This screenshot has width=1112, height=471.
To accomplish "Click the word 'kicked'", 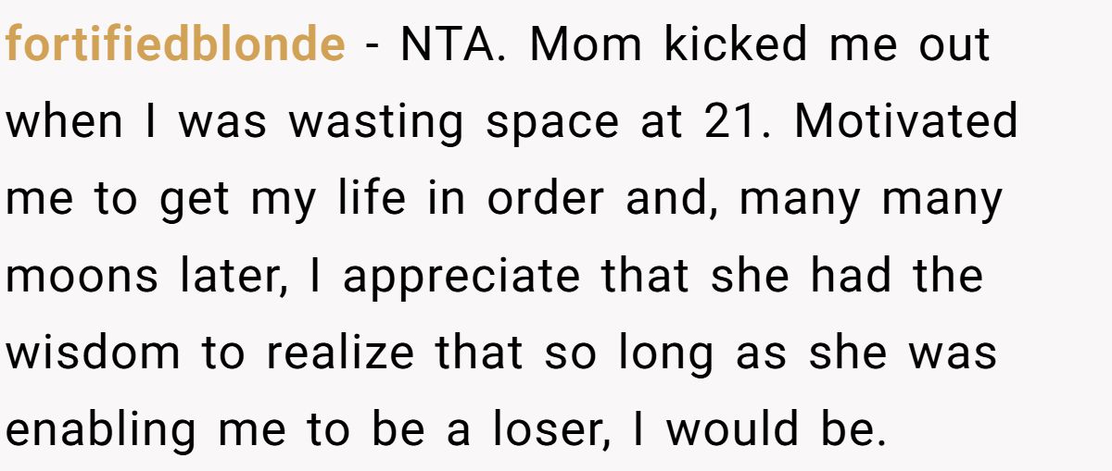I will [x=737, y=43].
